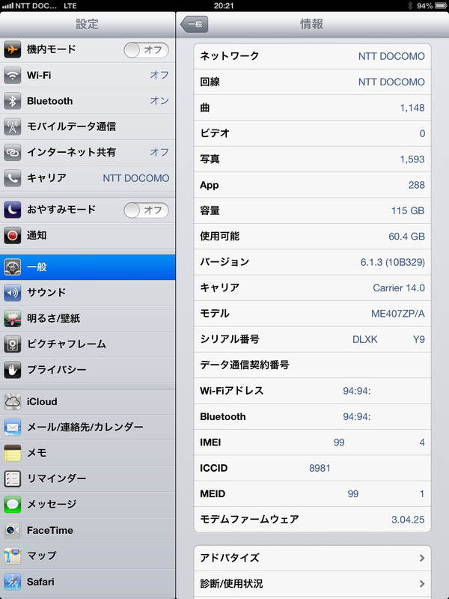Tap the Reminders checklist icon
The height and width of the screenshot is (599, 449).
pyautogui.click(x=12, y=478)
